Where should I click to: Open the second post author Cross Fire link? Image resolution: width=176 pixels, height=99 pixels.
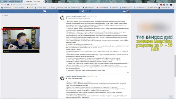[76, 76]
